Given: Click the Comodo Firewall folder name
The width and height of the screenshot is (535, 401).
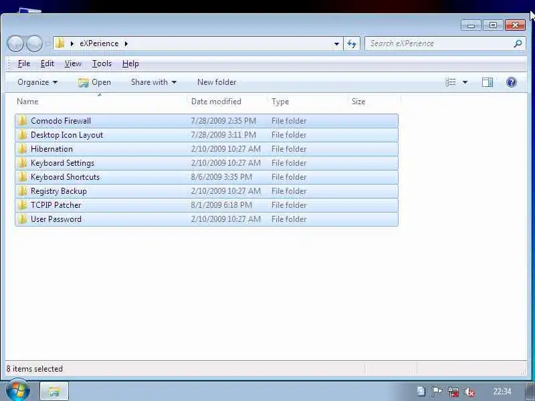Looking at the screenshot, I should [61, 121].
